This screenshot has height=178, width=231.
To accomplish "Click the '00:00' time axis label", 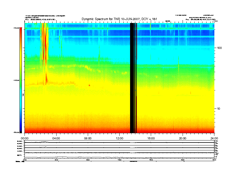I will (x=24, y=138).
